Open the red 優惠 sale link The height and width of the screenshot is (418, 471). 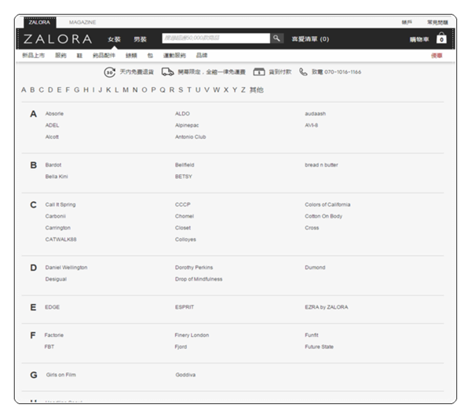[436, 56]
